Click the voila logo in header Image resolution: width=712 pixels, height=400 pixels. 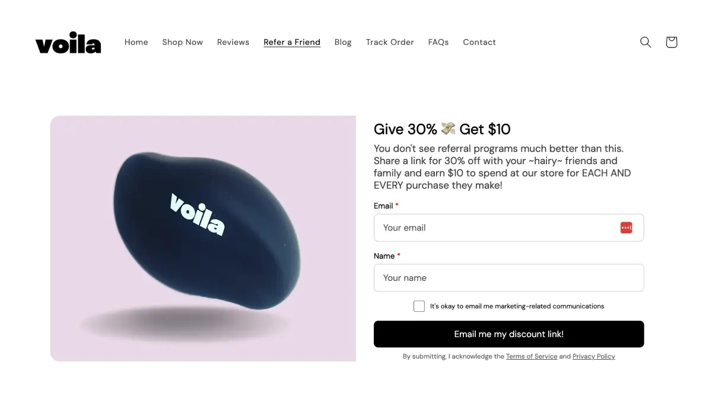click(x=68, y=42)
